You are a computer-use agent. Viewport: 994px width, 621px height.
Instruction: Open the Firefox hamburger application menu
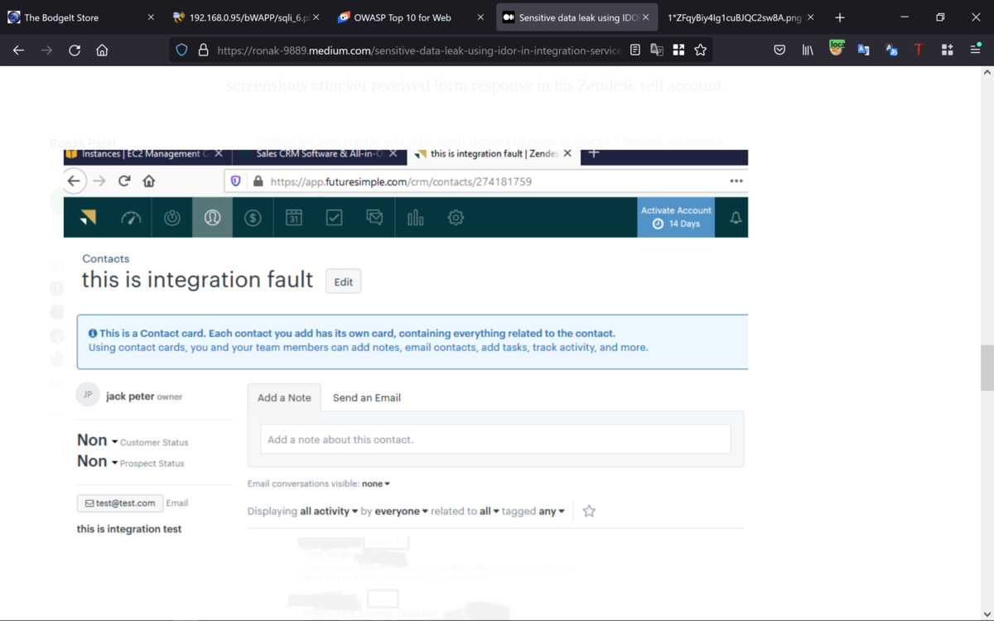pos(976,51)
